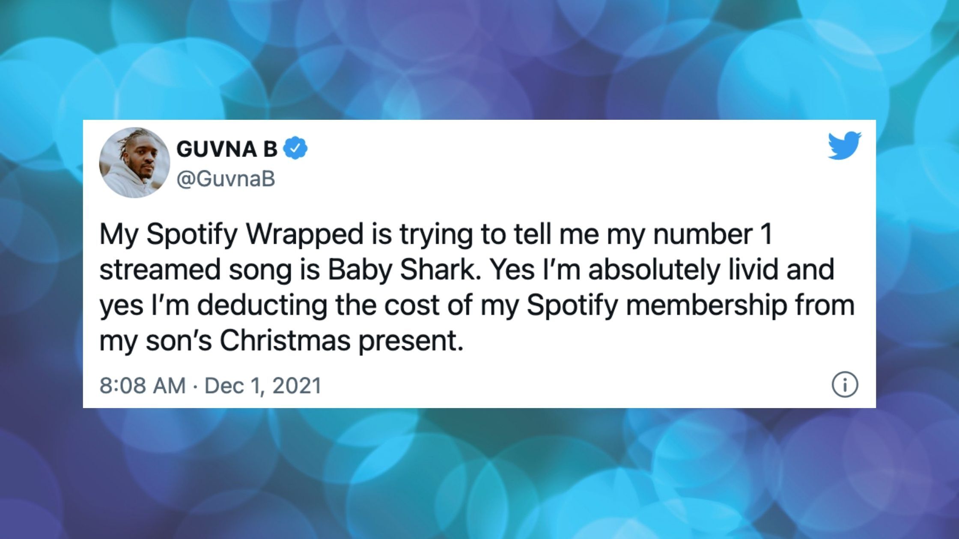
Task: Open the @GuvnaB handle link
Action: click(x=225, y=180)
